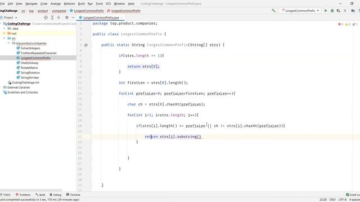Open the Navigate menu
Viewport: 360px width, 202px height.
[31, 4]
